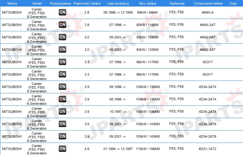
Task: Click production date 10.1997 ->
Action: (118, 112)
